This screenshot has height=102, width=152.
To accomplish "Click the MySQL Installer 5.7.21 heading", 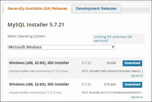I will point(36,25).
